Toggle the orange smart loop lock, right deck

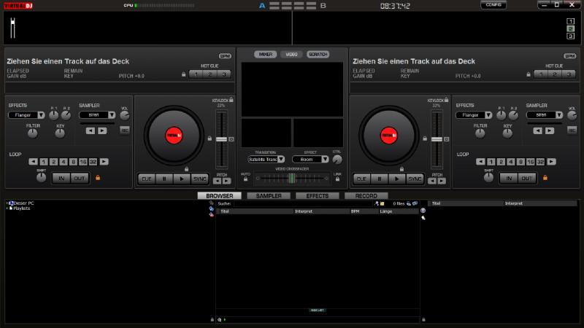point(545,178)
